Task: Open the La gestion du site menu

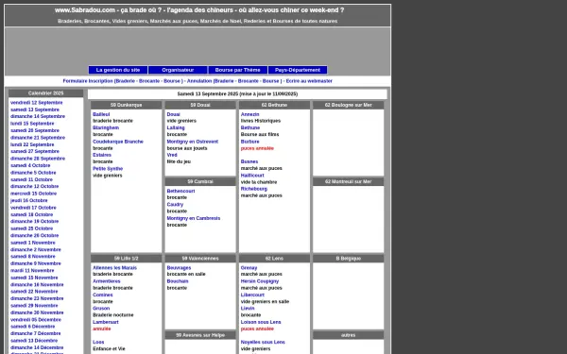Action: point(118,70)
